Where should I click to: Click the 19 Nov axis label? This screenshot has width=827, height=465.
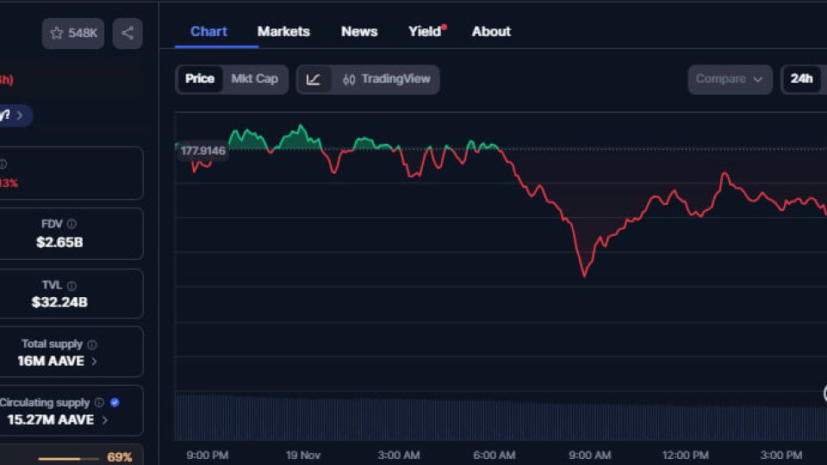click(x=302, y=455)
